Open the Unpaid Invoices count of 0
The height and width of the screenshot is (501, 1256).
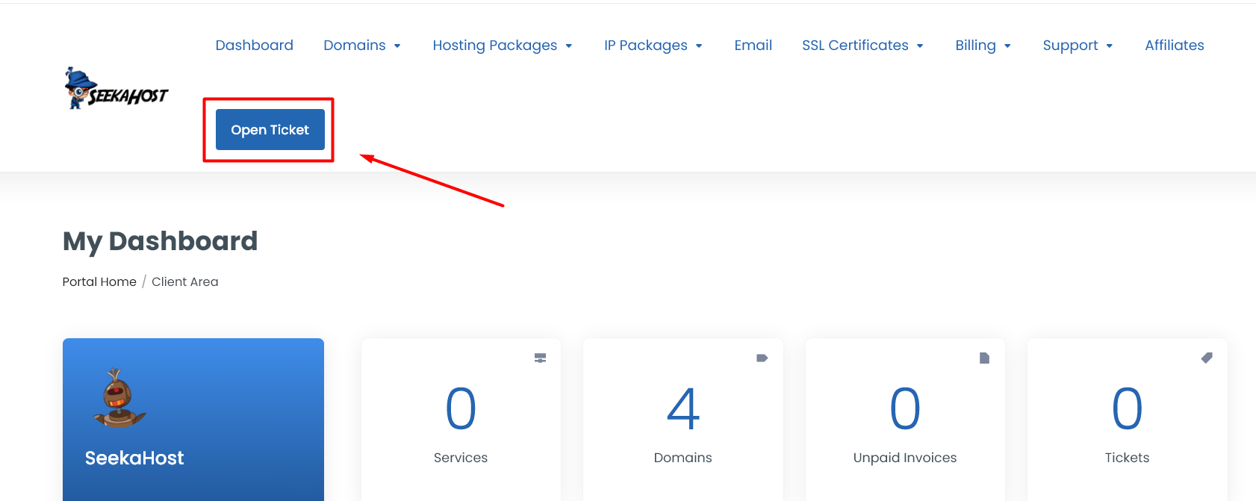click(905, 409)
